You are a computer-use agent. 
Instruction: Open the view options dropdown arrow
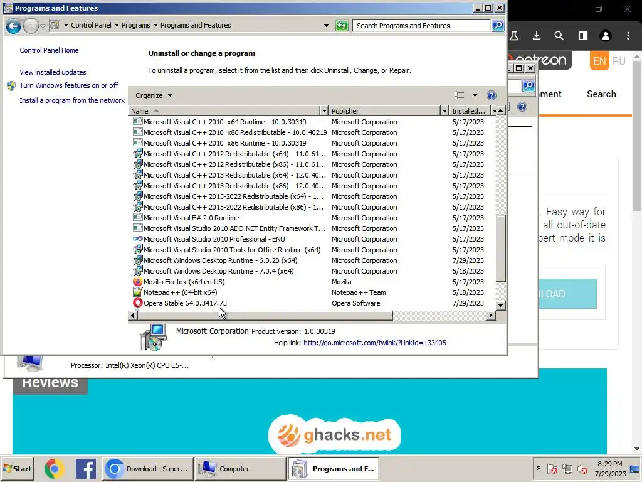(x=475, y=95)
